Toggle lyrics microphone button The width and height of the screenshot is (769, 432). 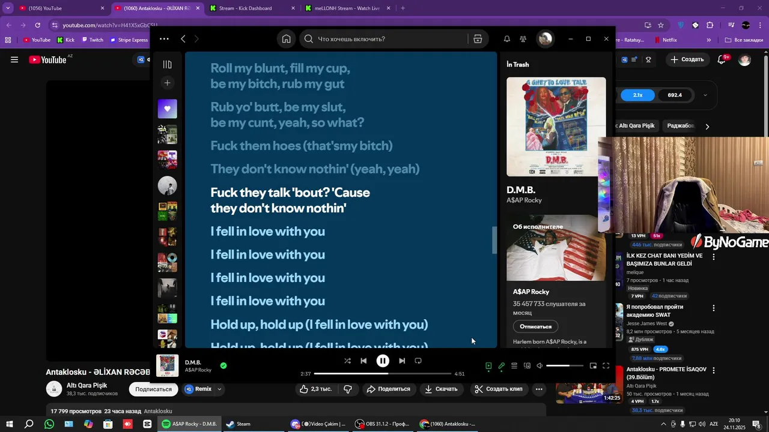tap(501, 365)
